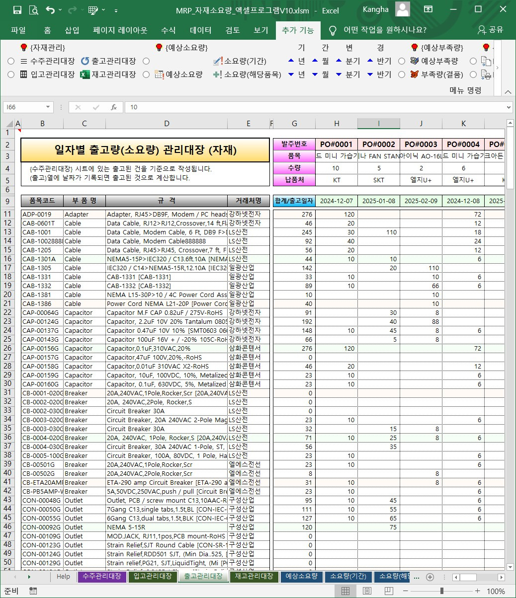The width and height of the screenshot is (516, 598).
Task: Switch to the 재고관리대장 sheet tab
Action: pos(254,577)
